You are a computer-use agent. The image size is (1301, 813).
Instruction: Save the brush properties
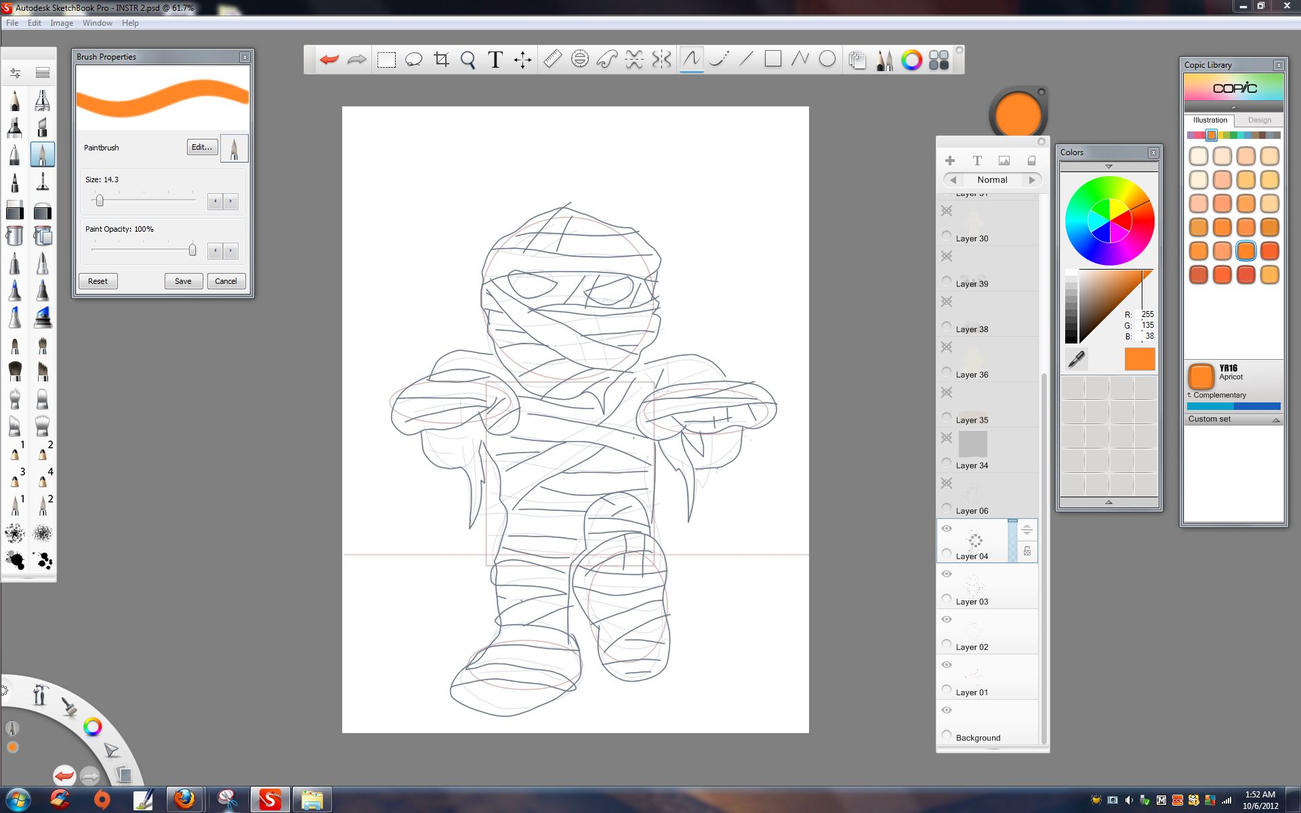click(183, 281)
